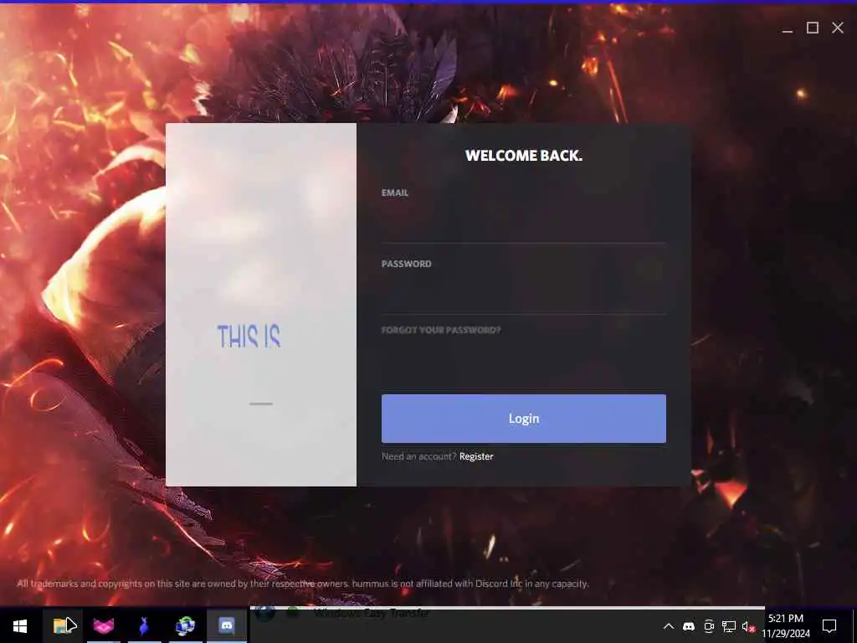Open Discord from the system tray
The image size is (857, 643).
click(x=689, y=626)
